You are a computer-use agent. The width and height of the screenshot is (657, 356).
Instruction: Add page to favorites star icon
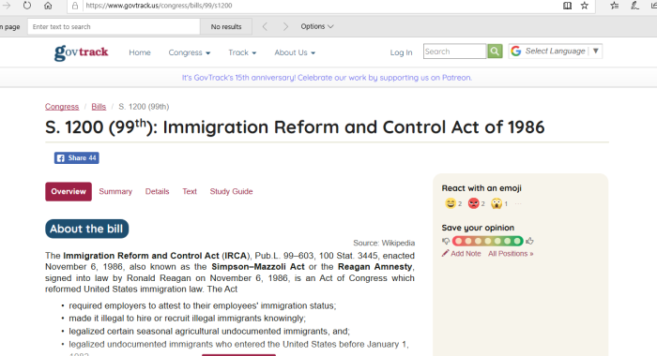(585, 6)
